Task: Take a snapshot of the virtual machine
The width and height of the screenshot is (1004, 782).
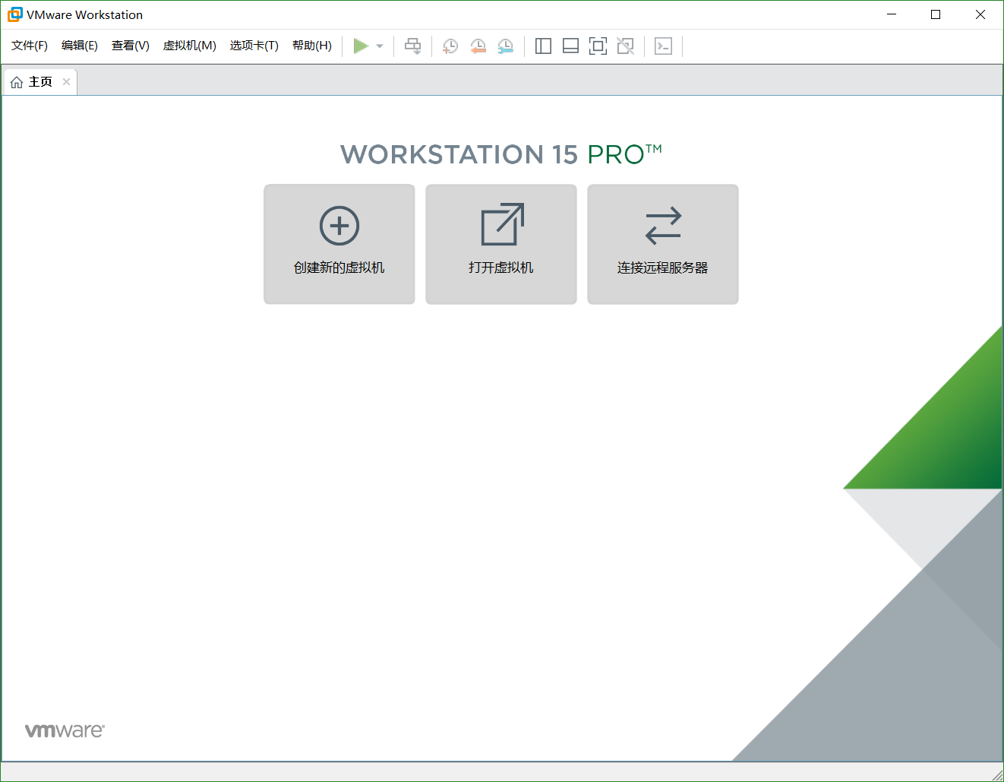Action: click(x=450, y=46)
